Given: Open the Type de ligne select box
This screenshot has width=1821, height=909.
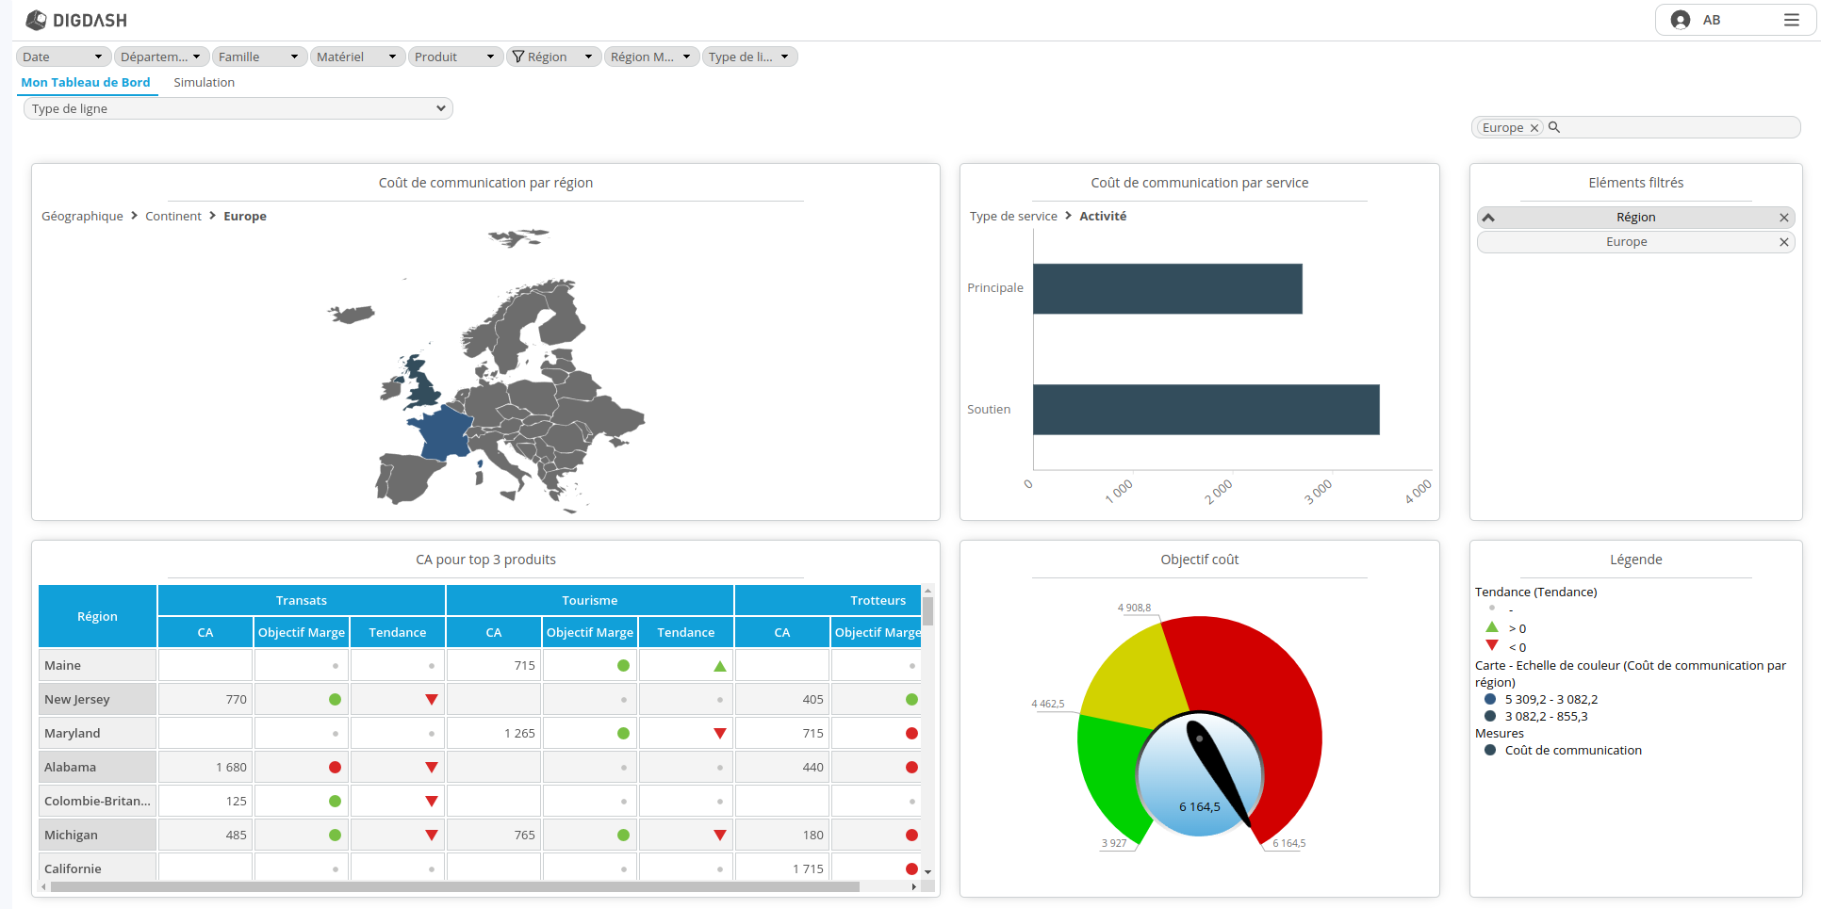Looking at the screenshot, I should tap(238, 108).
